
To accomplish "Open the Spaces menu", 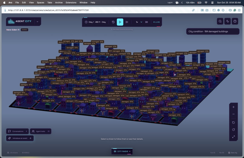I will click(x=41, y=2).
